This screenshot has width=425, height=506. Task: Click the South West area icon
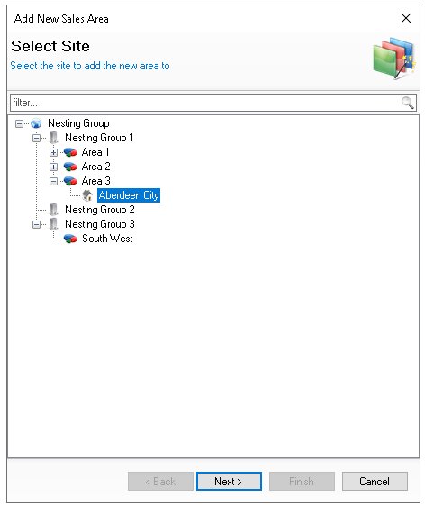pos(70,239)
